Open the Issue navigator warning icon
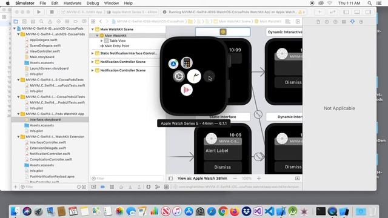 [50, 22]
